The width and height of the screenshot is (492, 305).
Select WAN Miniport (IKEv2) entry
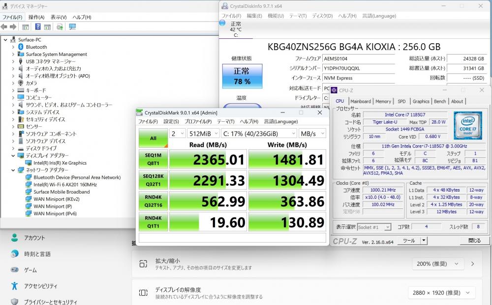coord(57,199)
